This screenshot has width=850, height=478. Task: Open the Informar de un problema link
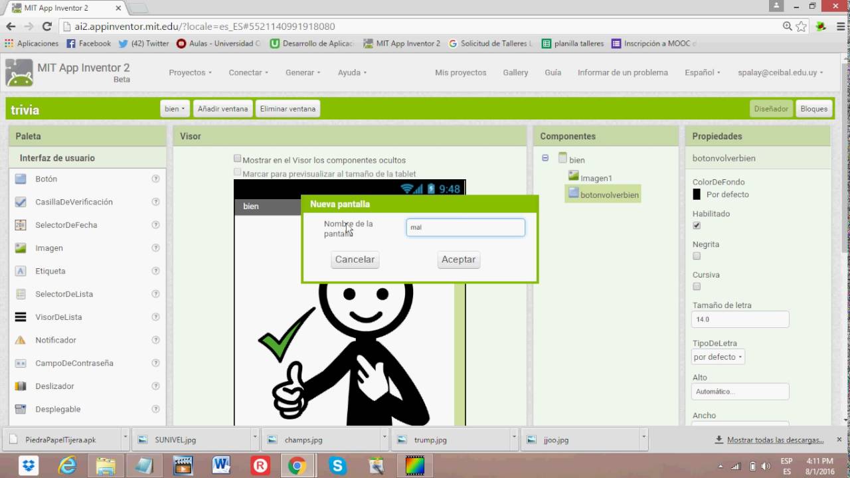pos(623,72)
